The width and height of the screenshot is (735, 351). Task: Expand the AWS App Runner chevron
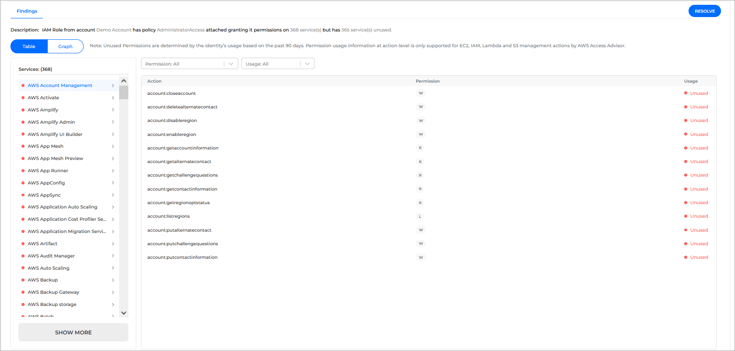[x=113, y=171]
